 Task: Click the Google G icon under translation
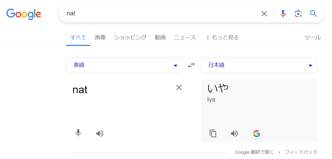click(257, 133)
